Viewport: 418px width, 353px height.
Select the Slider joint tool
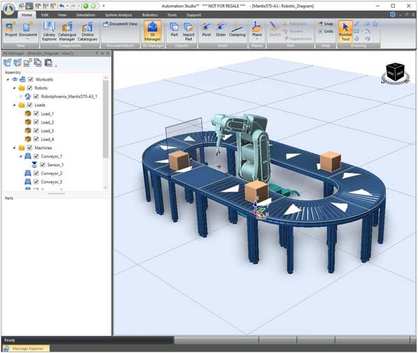221,29
